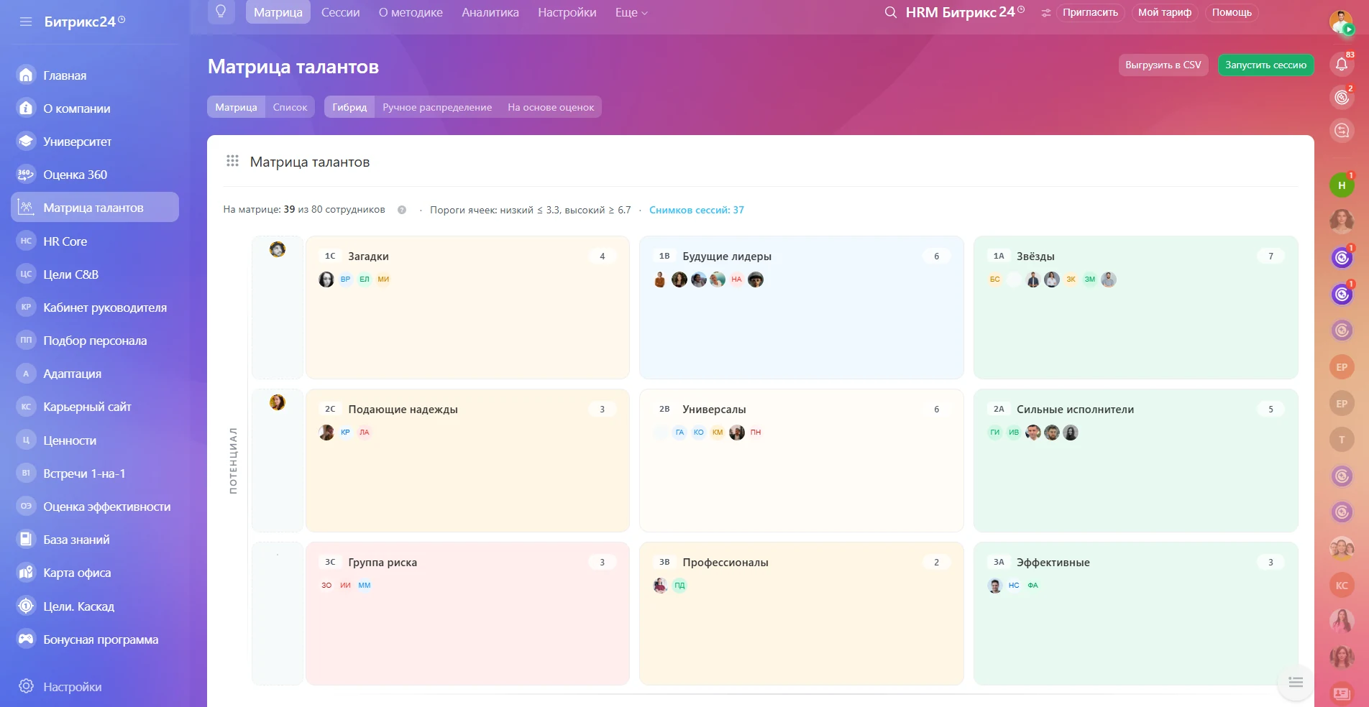Open База знаний in sidebar
The height and width of the screenshot is (707, 1369).
point(95,540)
